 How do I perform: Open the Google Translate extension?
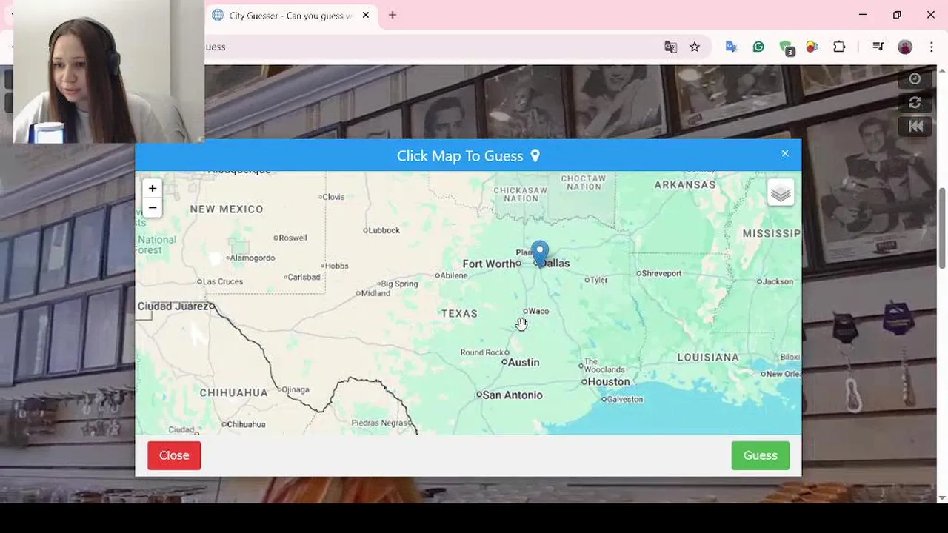731,47
